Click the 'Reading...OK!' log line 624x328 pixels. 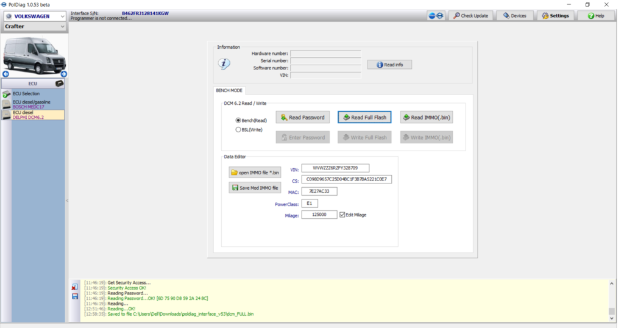pos(110,308)
